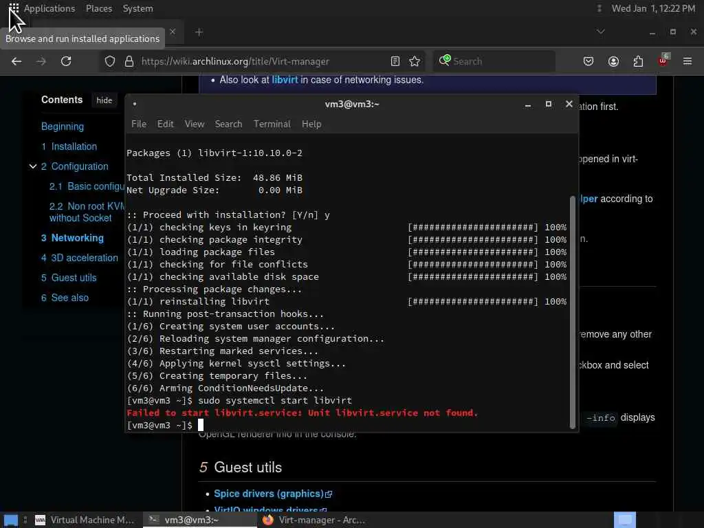Go back using Firefox back arrow

(16, 61)
